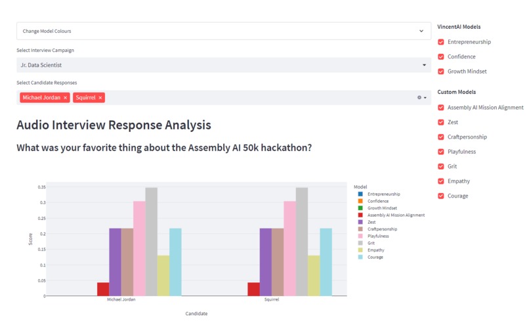
Task: Uncheck the Entrepreneurship model checkbox
Action: click(441, 42)
